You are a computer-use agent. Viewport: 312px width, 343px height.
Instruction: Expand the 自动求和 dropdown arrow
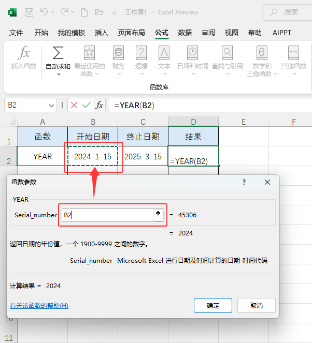point(59,74)
